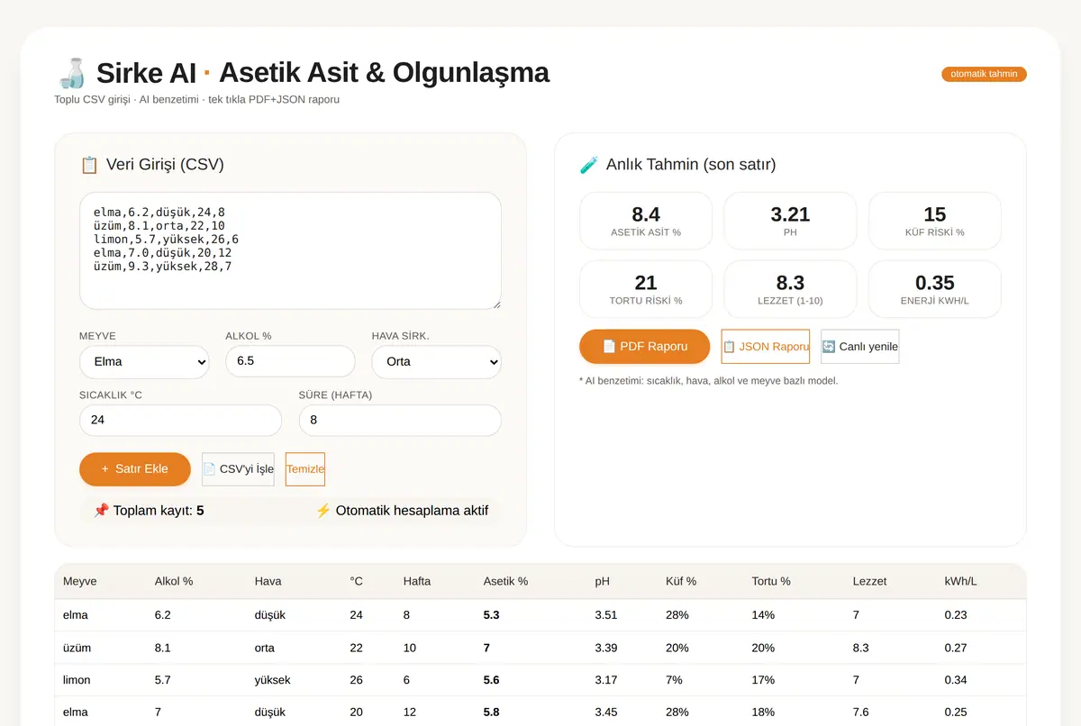Click the Lezzet (1-10) card showing 8.3
1081x726 pixels.
coord(790,289)
